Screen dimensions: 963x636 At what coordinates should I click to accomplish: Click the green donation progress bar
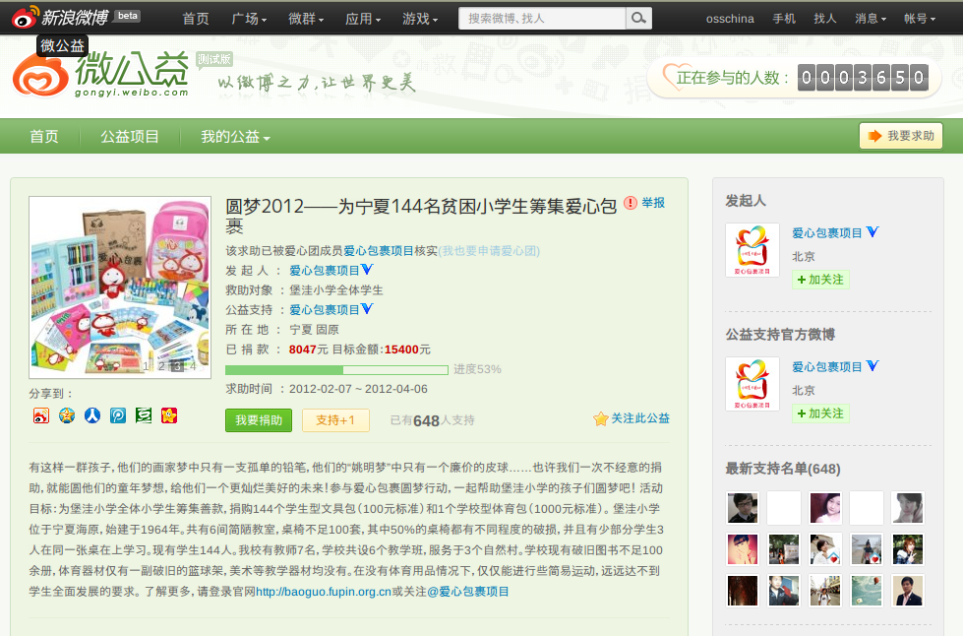point(336,370)
